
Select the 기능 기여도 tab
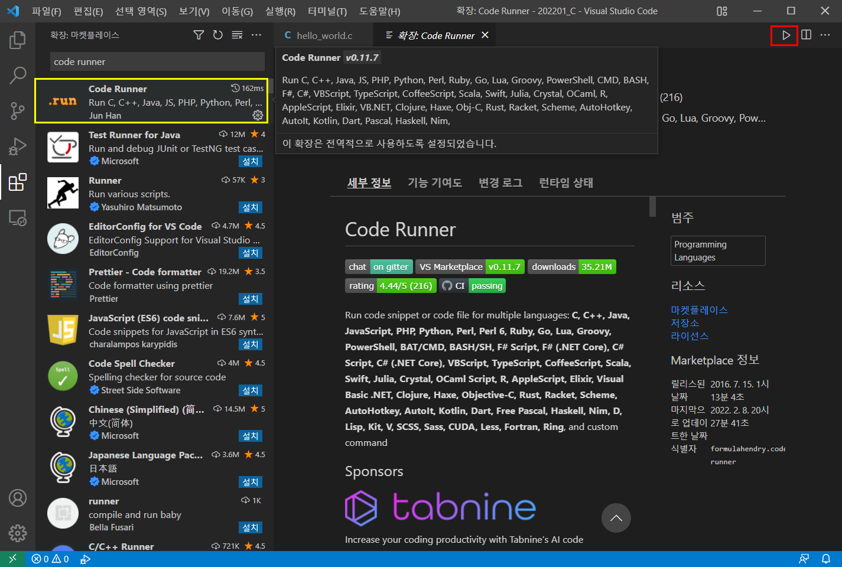(x=435, y=183)
